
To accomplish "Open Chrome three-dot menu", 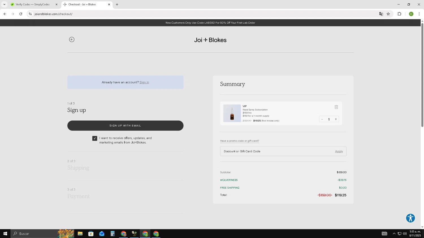I will pos(419,14).
